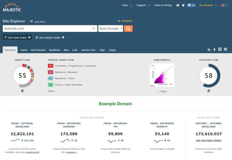The height and width of the screenshot is (160, 232).
Task: Click the Trust Flow colored donut chart
Action: [x=22, y=76]
